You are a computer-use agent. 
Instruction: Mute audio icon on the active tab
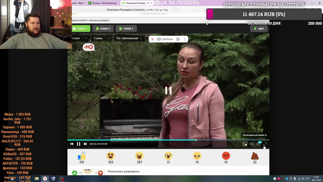click(x=148, y=3)
